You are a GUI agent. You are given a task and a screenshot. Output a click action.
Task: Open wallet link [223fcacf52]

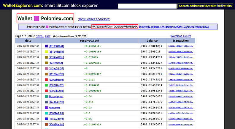click(x=55, y=63)
